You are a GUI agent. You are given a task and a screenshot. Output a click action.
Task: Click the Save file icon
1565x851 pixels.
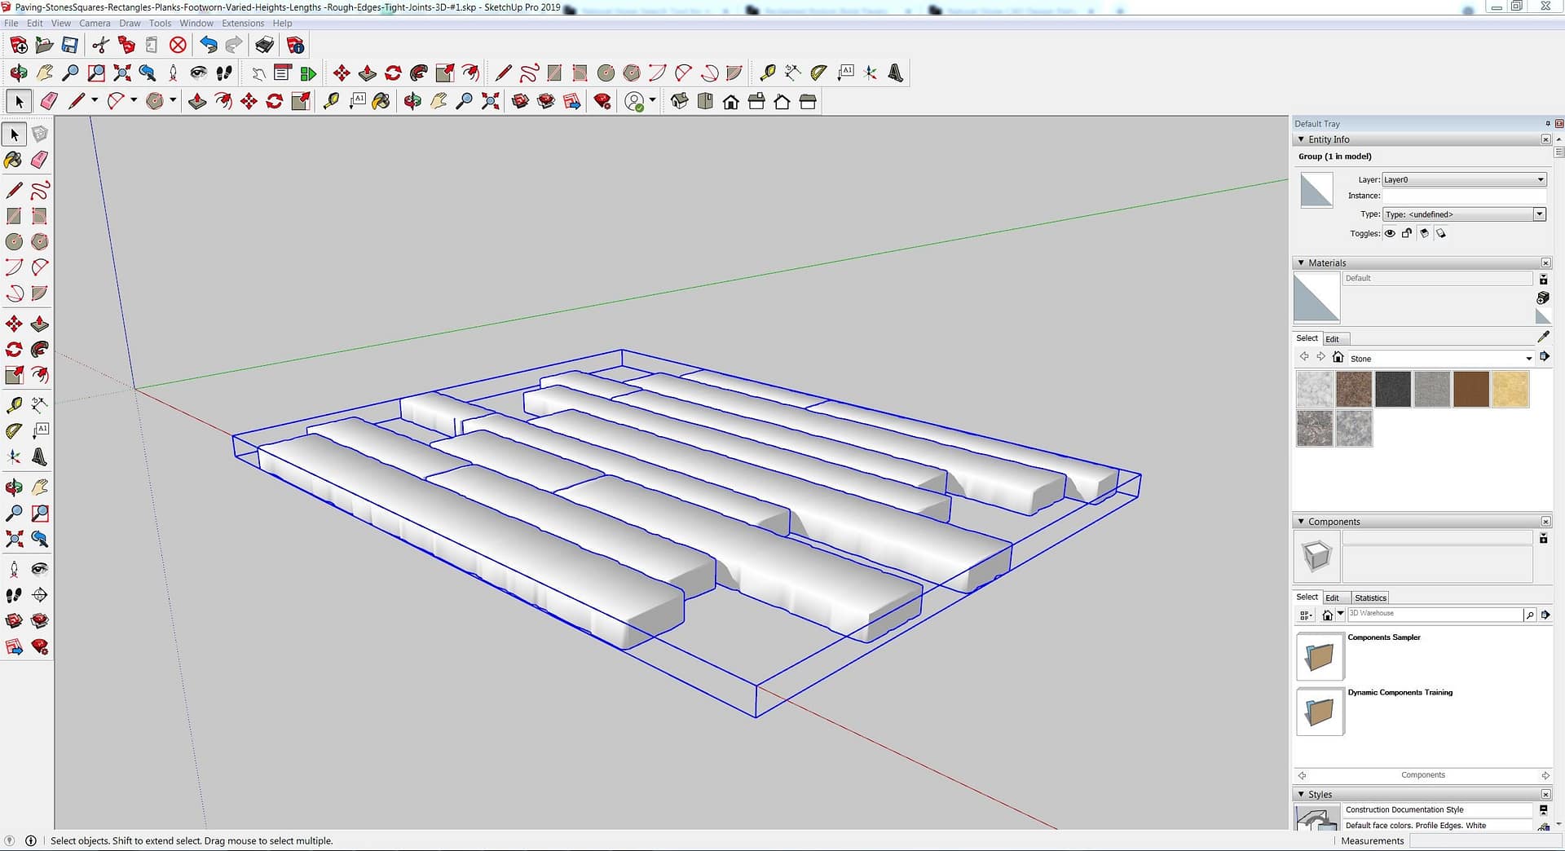[70, 45]
